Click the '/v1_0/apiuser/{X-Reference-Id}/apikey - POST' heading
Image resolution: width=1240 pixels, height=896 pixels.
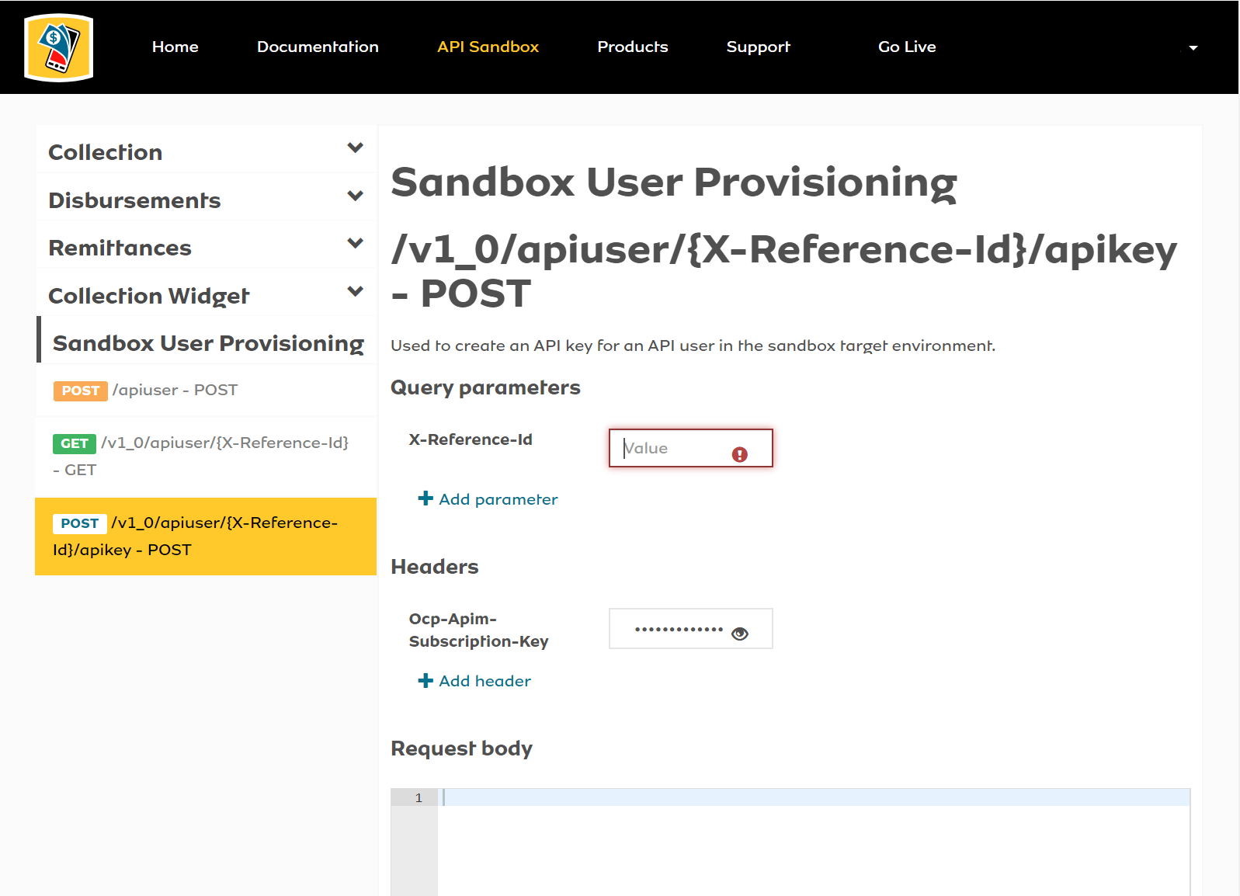coord(784,271)
